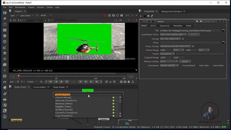Screen dimensions: 231x130
Task: Enable the Premultiplied checkbox
Action: click(180, 65)
